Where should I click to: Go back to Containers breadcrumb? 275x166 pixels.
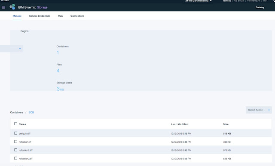[17, 112]
